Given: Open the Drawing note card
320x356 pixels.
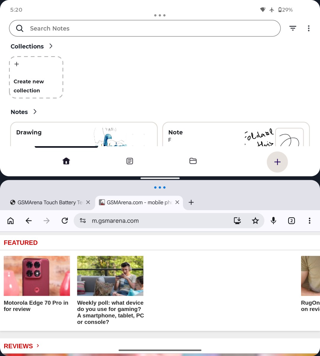Looking at the screenshot, I should coord(84,134).
